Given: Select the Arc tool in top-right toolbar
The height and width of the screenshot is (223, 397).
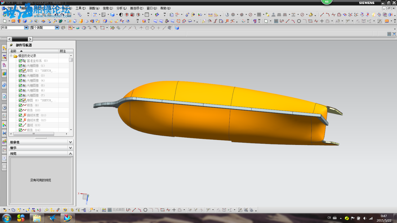Looking at the screenshot, I should point(328,15).
